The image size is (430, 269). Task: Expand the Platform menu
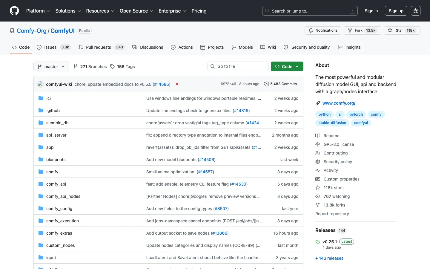pos(38,11)
